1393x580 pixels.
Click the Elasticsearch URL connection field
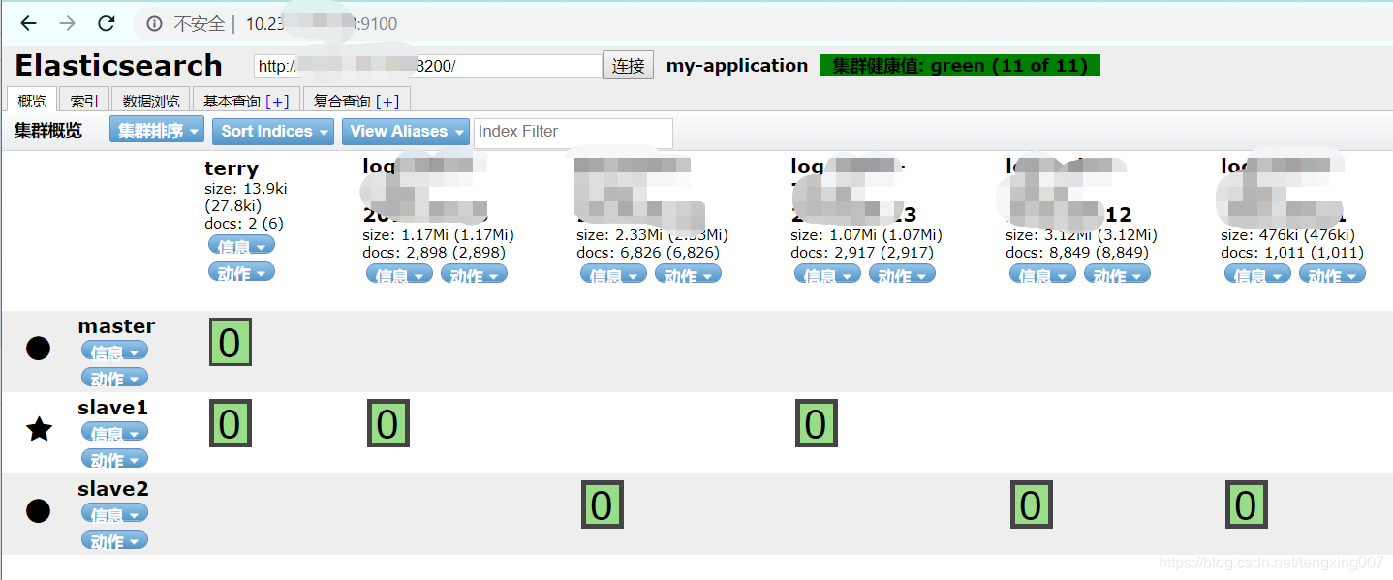(427, 66)
